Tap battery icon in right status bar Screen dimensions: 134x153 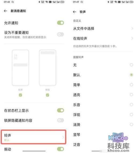tap(132, 2)
